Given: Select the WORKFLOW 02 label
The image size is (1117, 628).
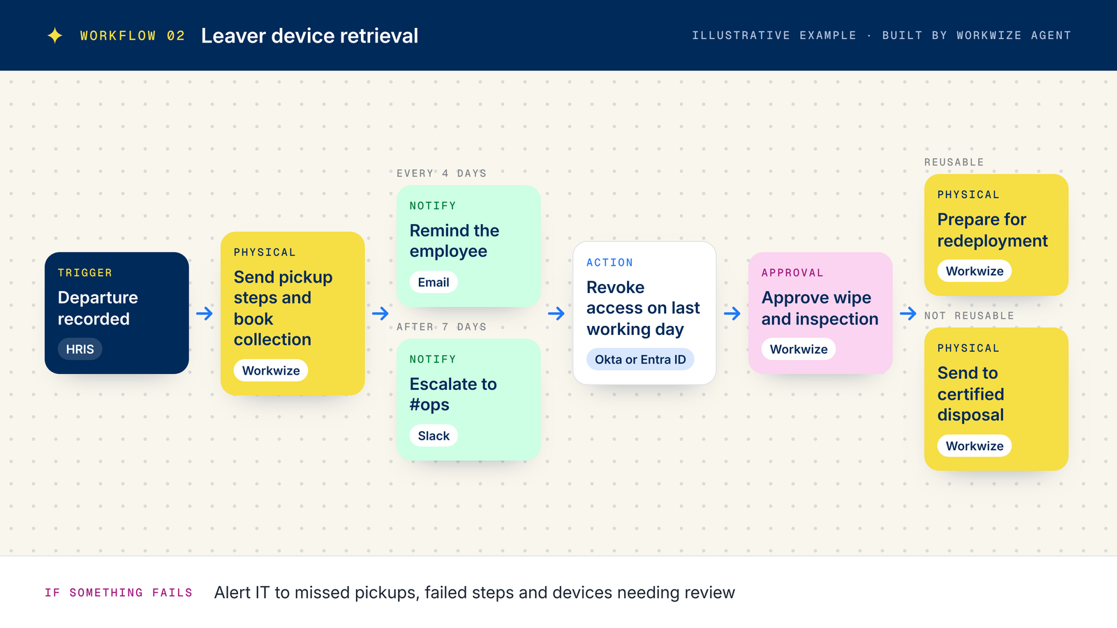Looking at the screenshot, I should coord(132,36).
